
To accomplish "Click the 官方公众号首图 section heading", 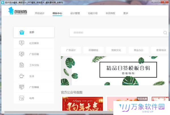I will pyautogui.click(x=72, y=92).
